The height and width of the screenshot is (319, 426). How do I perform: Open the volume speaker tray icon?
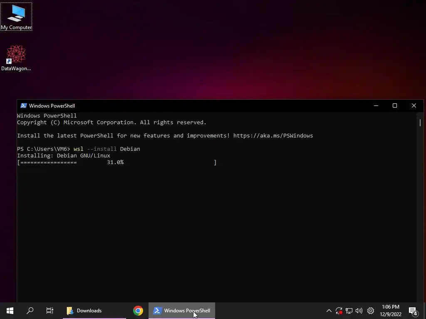click(x=359, y=311)
